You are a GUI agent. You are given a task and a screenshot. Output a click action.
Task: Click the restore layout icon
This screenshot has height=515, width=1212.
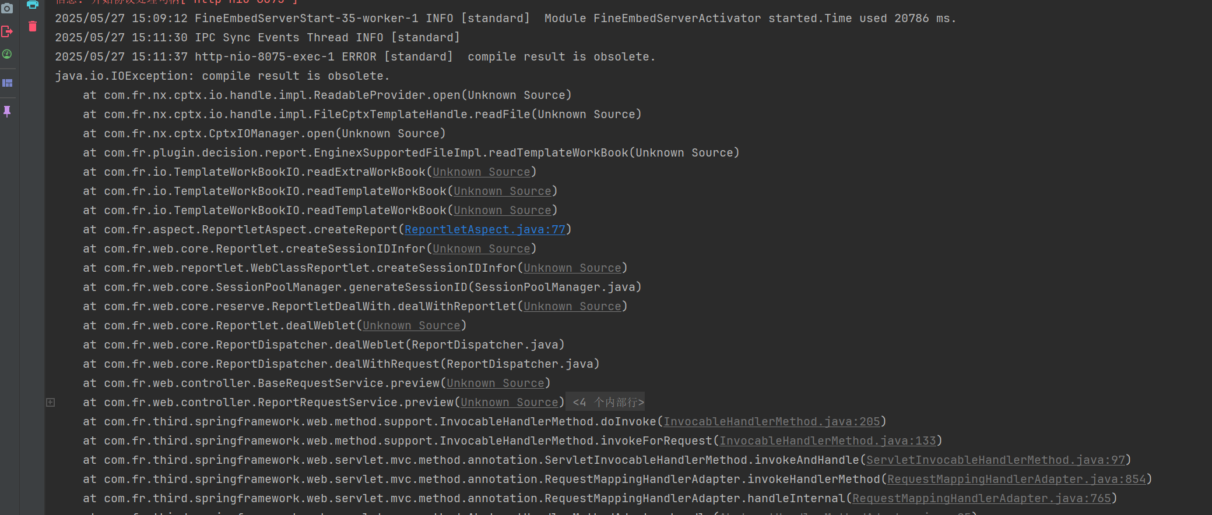[x=7, y=83]
